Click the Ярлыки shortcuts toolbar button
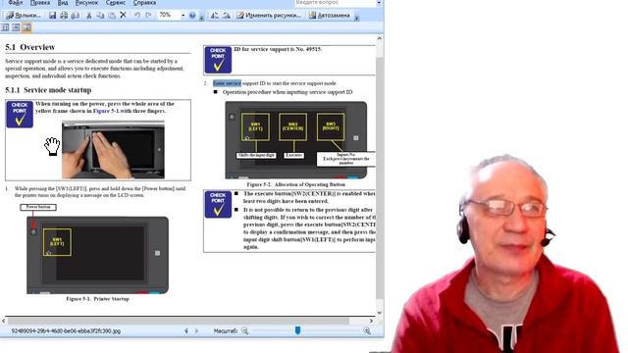The image size is (628, 353). [24, 16]
